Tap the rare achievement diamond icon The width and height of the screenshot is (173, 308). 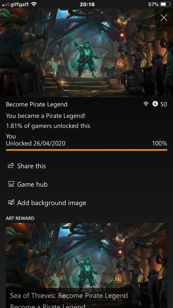(146, 104)
